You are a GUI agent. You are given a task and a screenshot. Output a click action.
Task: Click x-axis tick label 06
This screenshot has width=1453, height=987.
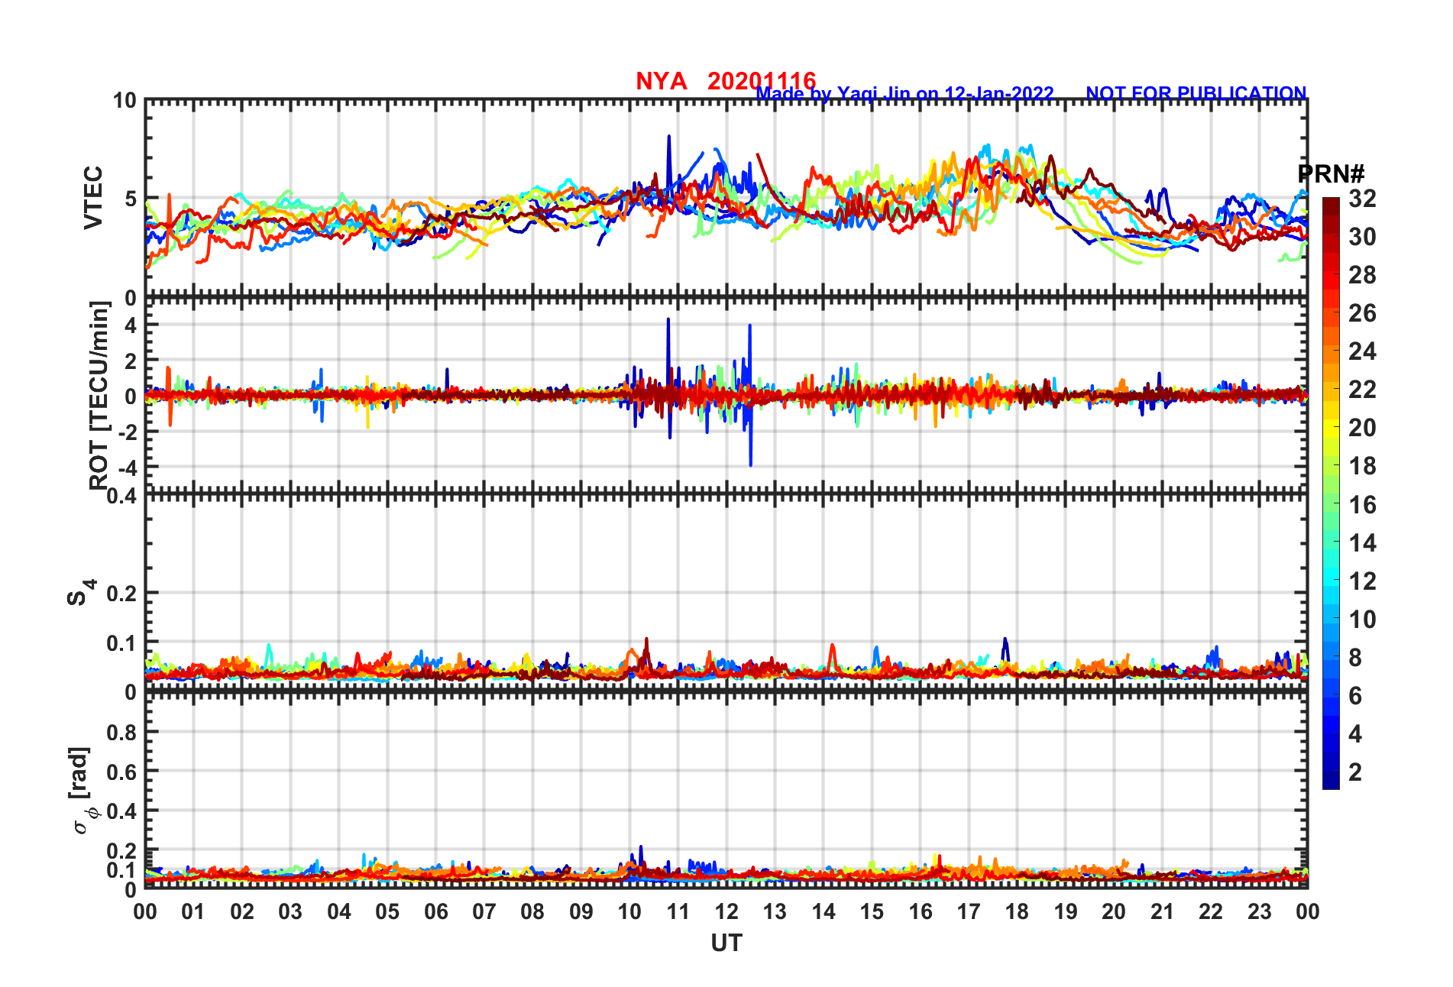pos(436,911)
